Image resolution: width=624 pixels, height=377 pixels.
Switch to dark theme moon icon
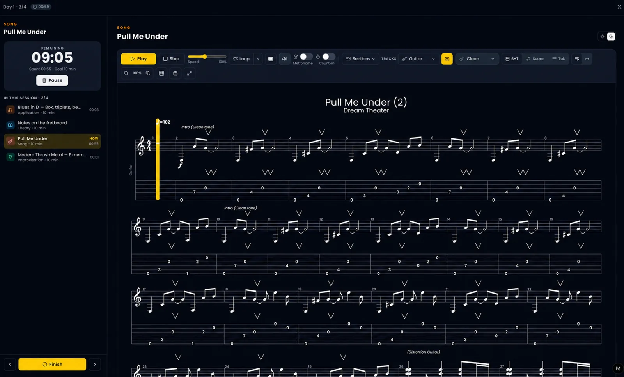[x=611, y=36]
